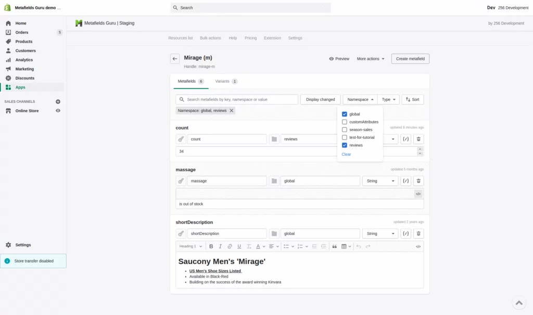Apply underline formatting in editor
The width and height of the screenshot is (533, 315).
239,246
